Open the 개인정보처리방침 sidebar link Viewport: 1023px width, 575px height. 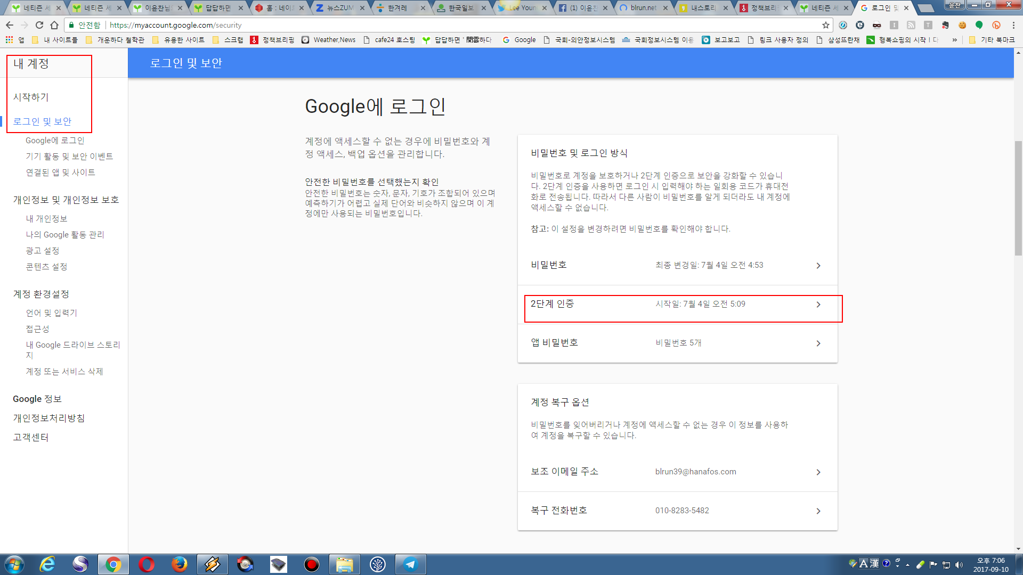click(49, 418)
